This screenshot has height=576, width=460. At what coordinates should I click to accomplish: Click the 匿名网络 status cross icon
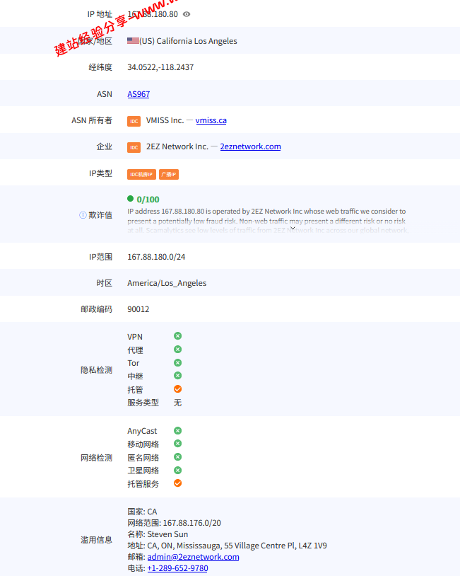177,456
